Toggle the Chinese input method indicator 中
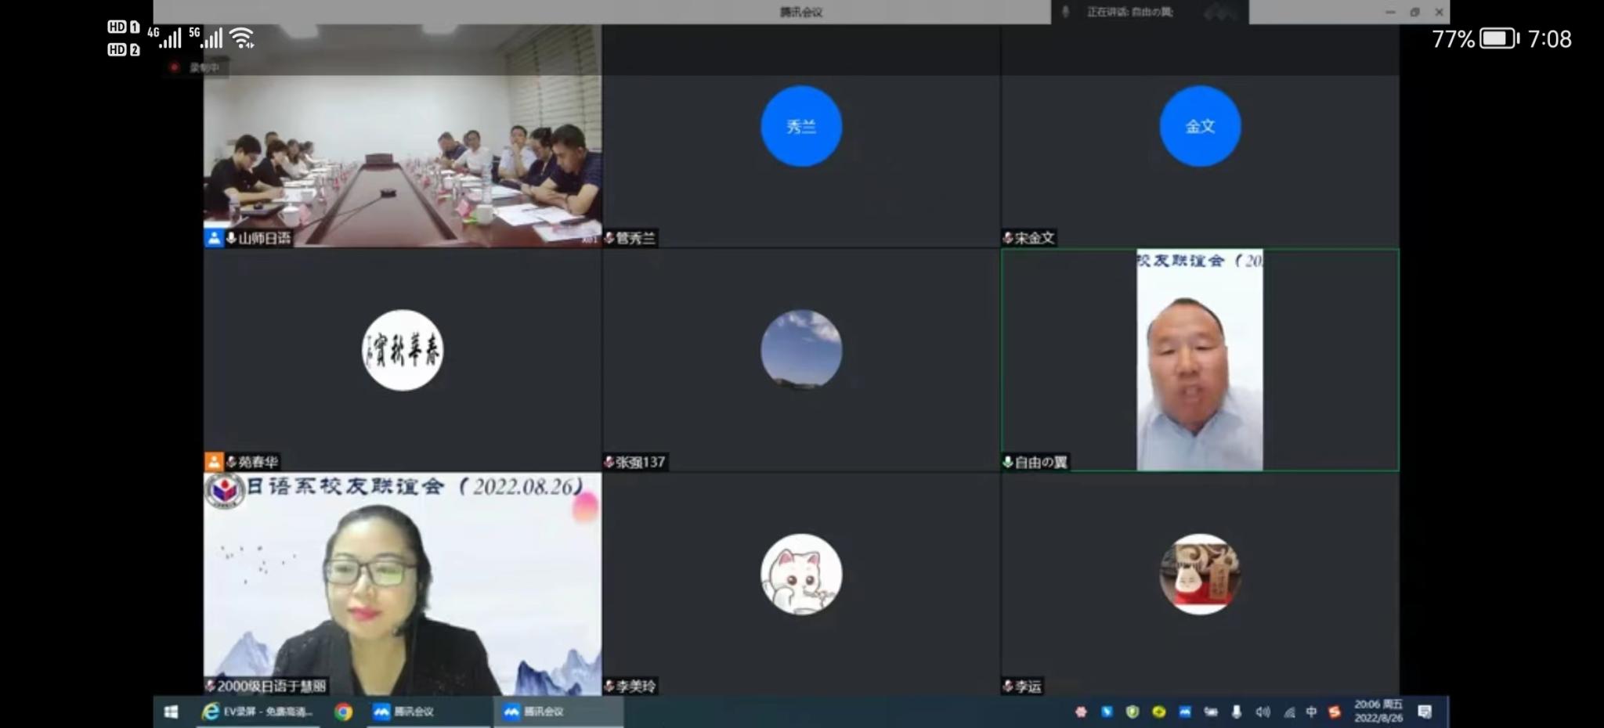 coord(1311,712)
